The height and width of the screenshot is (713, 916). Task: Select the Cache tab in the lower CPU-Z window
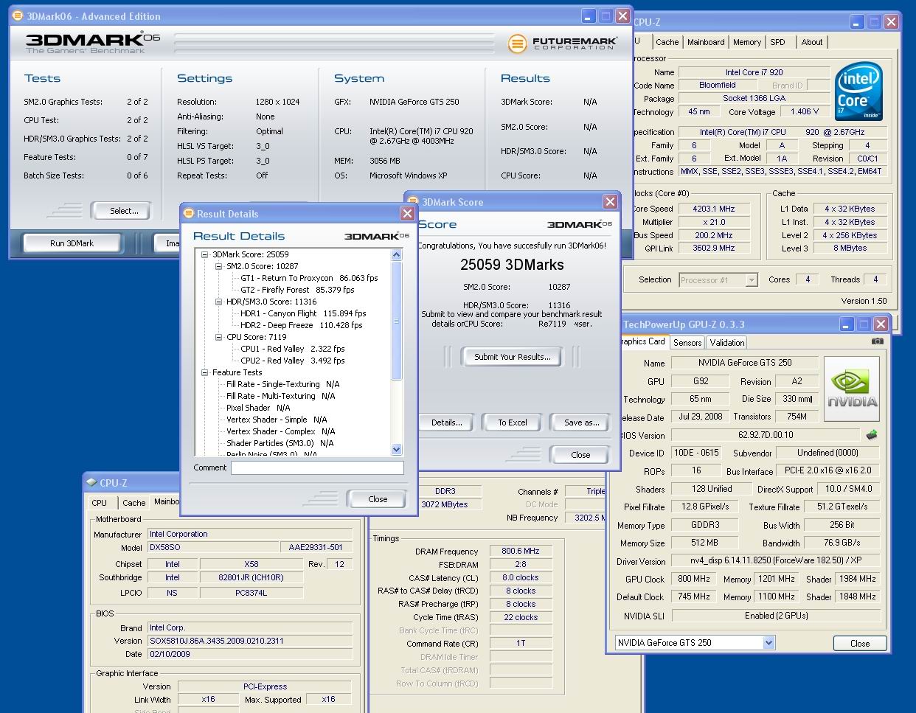pyautogui.click(x=133, y=503)
